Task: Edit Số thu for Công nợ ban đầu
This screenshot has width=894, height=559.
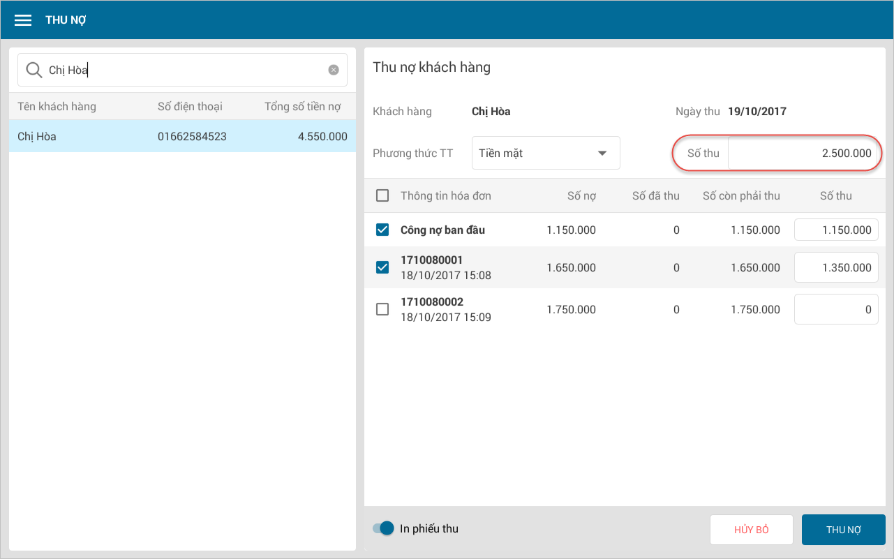Action: 835,230
